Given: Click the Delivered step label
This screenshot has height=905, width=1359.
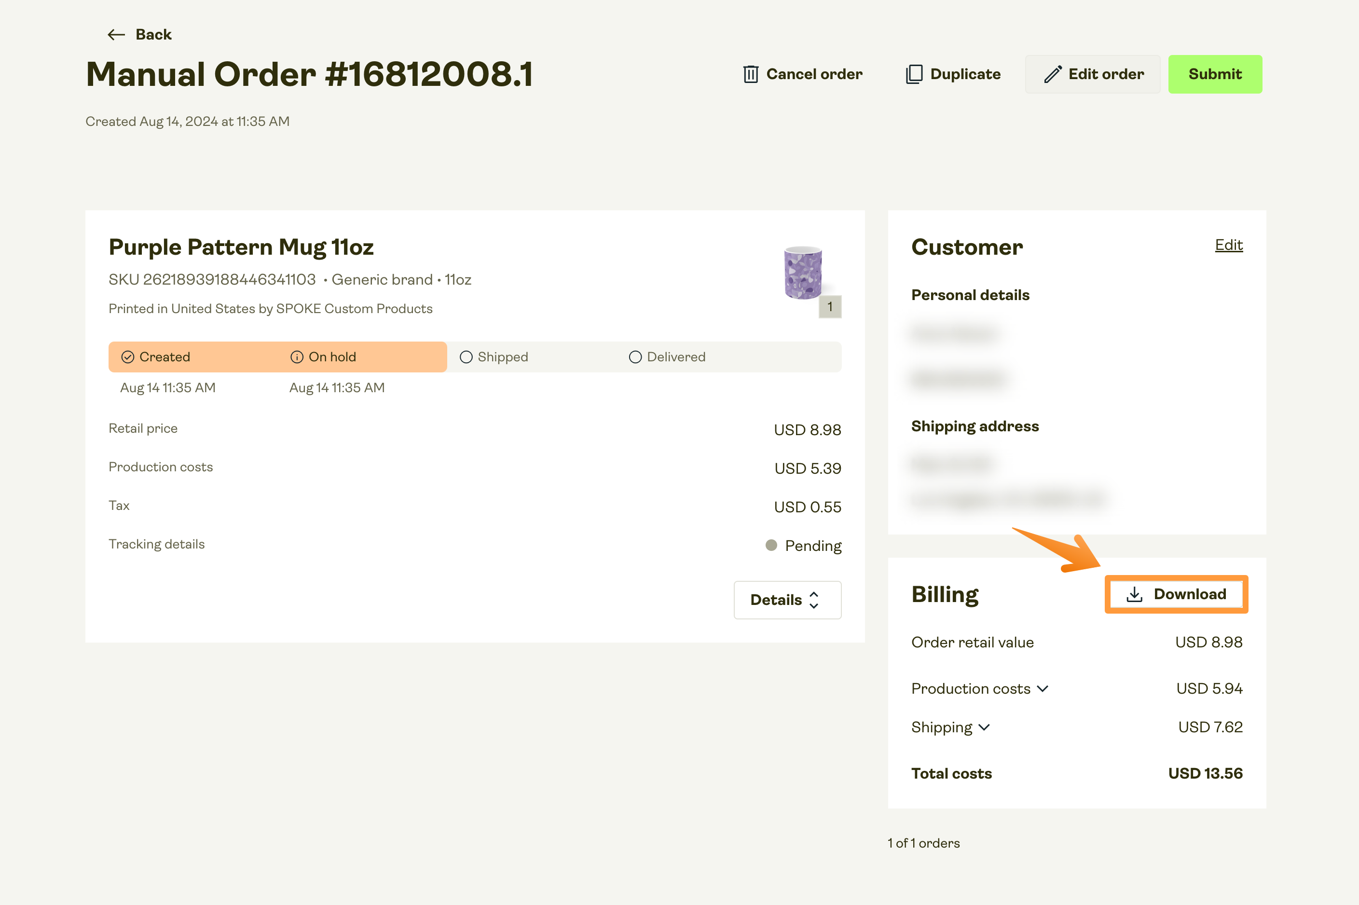Looking at the screenshot, I should (676, 357).
